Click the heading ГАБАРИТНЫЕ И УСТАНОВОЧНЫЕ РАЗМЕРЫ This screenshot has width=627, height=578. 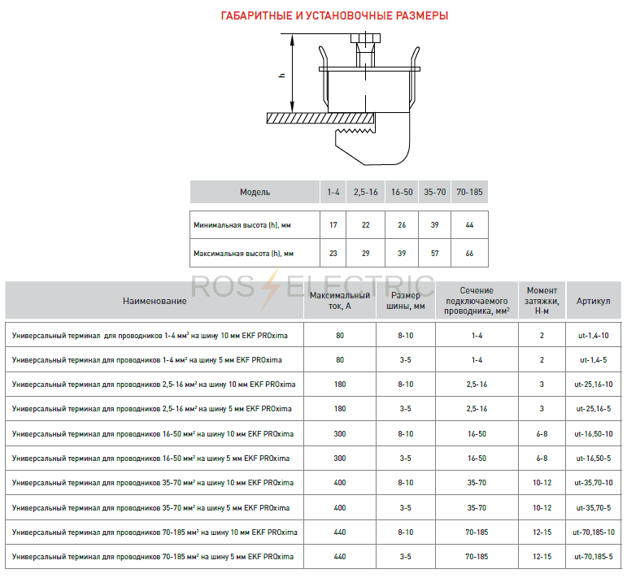click(x=334, y=15)
